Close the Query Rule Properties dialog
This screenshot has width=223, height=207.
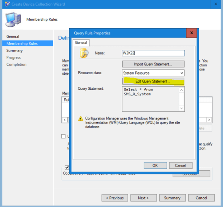(191, 33)
